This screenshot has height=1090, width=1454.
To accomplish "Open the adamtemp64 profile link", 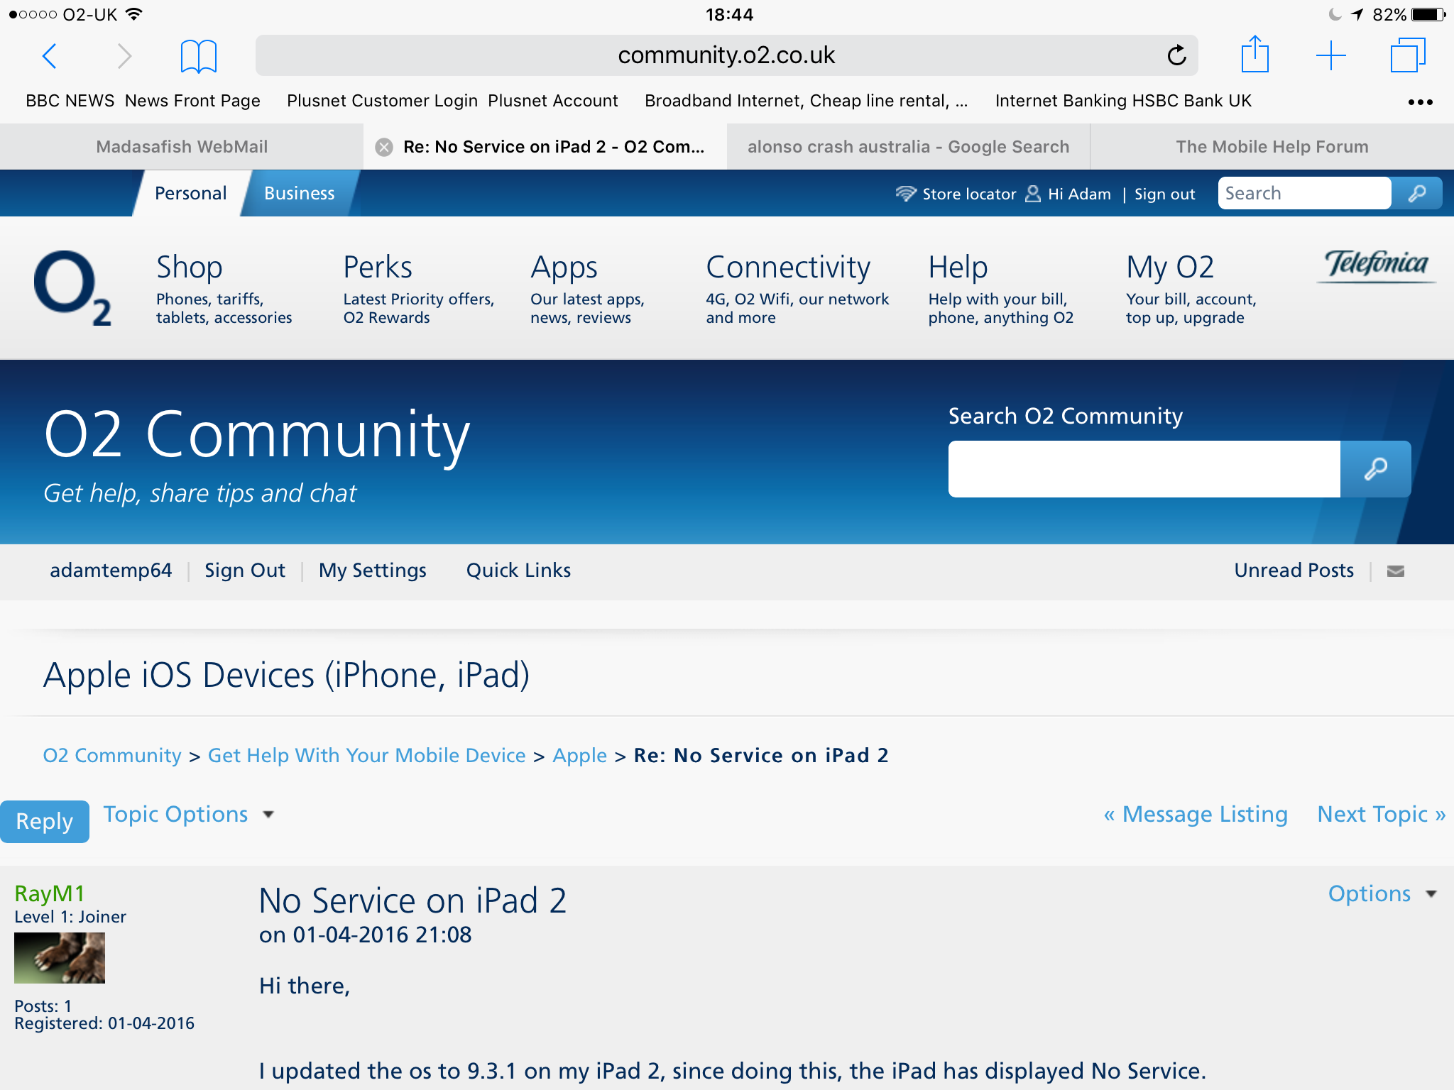I will 111,571.
